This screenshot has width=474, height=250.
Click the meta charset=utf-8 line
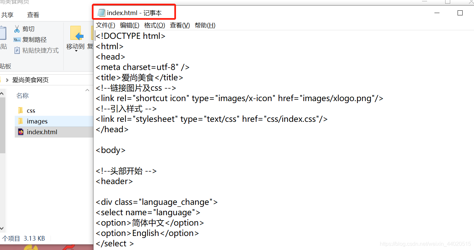143,67
